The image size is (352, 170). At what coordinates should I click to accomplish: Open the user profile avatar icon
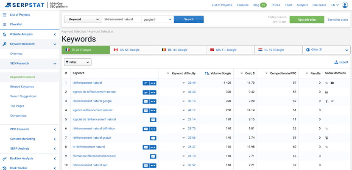(x=345, y=5)
